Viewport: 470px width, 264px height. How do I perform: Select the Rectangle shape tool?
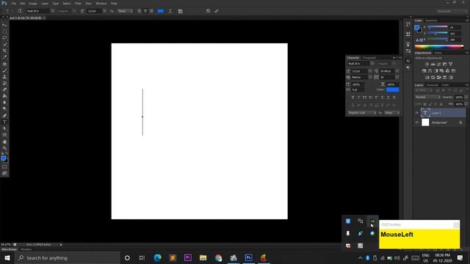pyautogui.click(x=4, y=135)
